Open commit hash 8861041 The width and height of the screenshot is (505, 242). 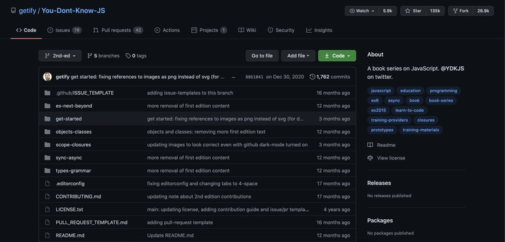[254, 77]
